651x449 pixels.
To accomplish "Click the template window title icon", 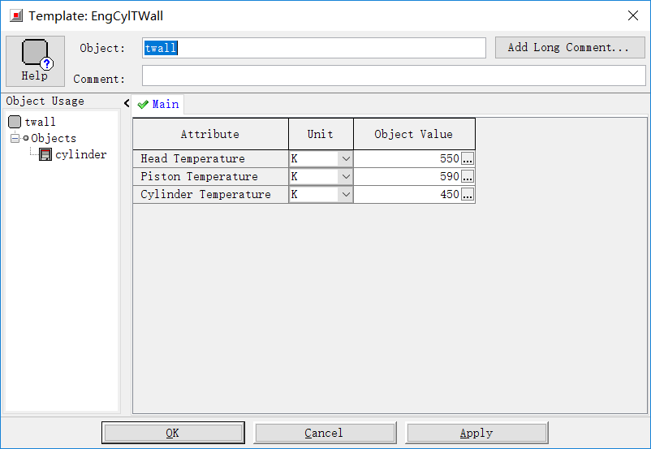I will pos(16,15).
